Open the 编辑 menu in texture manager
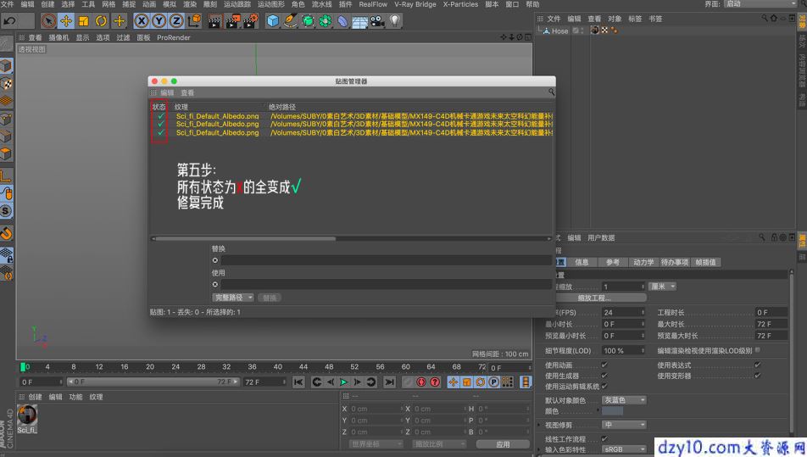Image resolution: width=807 pixels, height=457 pixels. point(167,92)
